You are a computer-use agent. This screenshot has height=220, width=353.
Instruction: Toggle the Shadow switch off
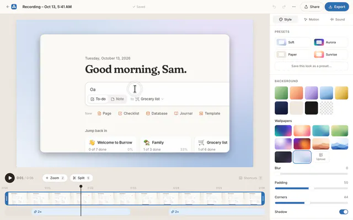coord(344,212)
